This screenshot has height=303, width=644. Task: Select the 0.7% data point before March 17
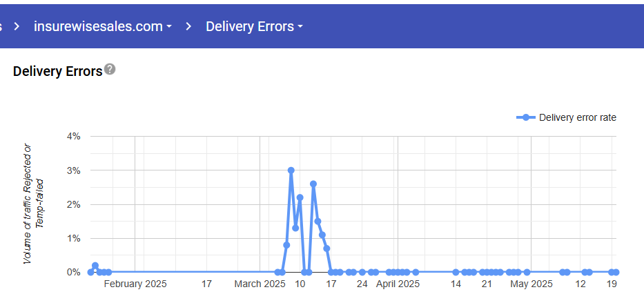coord(326,248)
